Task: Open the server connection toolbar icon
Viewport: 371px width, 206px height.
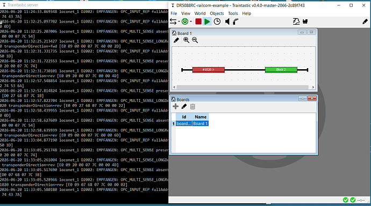Action: pyautogui.click(x=173, y=21)
